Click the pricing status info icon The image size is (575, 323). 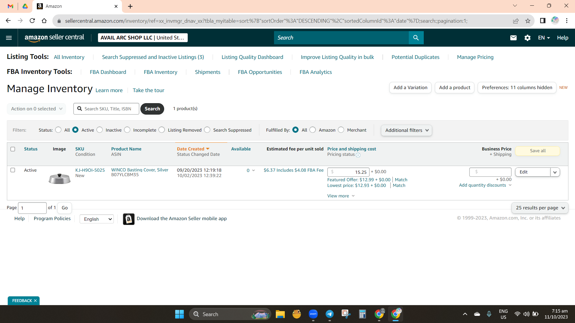358,155
